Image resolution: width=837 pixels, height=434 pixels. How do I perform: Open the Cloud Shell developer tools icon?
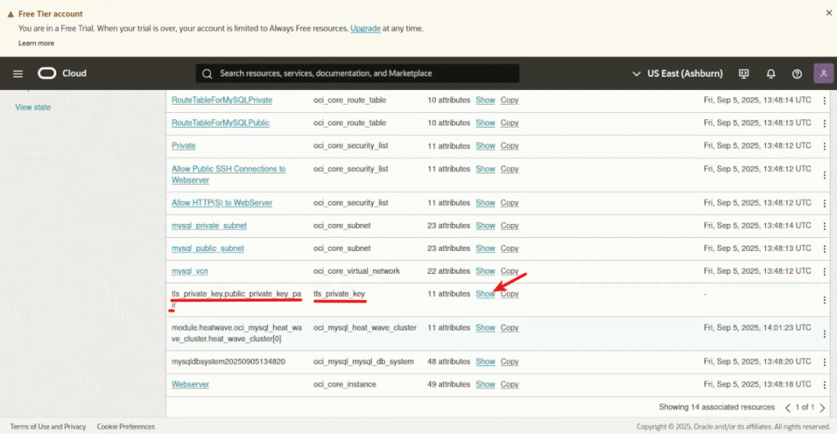click(744, 74)
